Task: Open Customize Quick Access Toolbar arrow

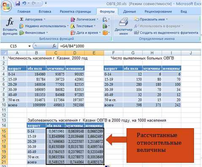Action: point(46,3)
